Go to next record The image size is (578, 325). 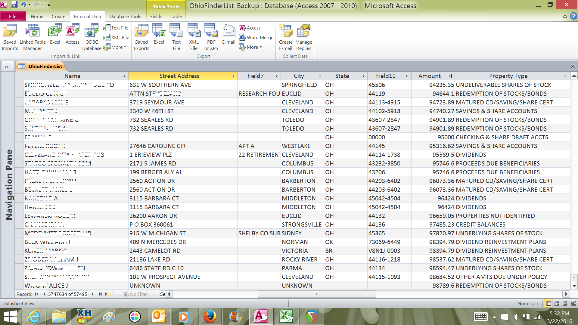pyautogui.click(x=93, y=294)
